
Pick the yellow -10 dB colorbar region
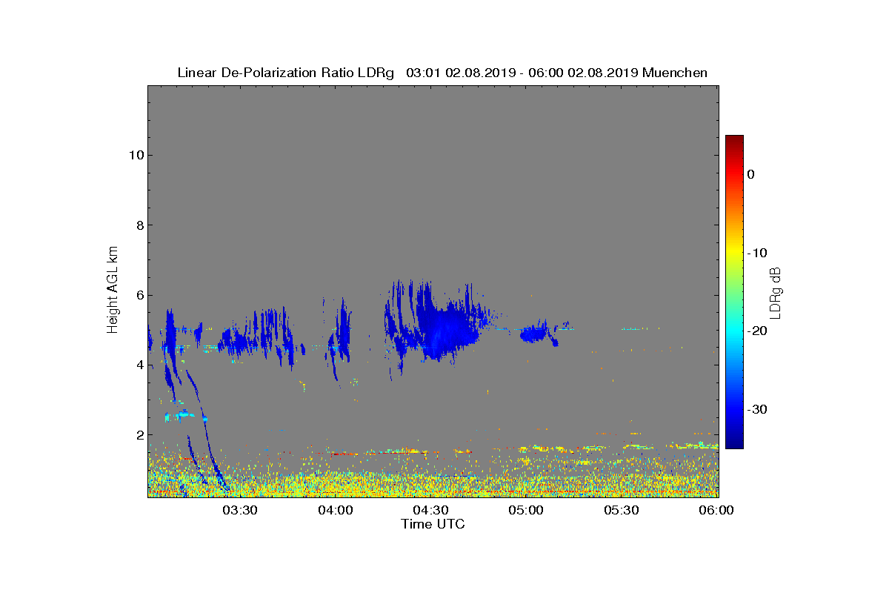pos(734,253)
